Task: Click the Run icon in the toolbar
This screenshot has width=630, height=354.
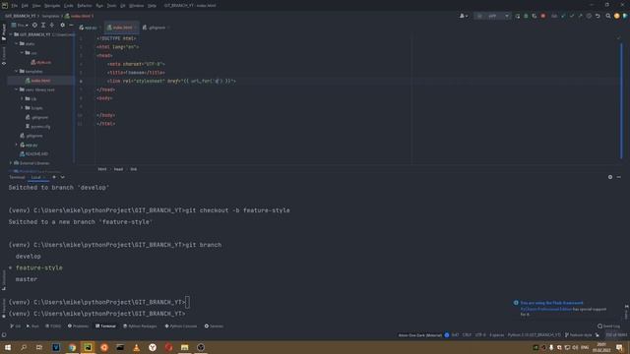Action: [518, 16]
